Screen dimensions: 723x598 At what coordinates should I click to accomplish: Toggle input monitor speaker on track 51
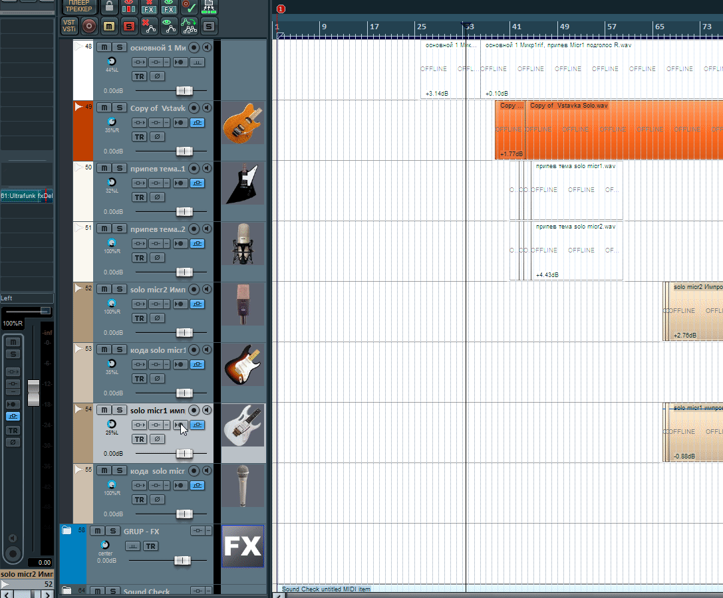tap(207, 229)
